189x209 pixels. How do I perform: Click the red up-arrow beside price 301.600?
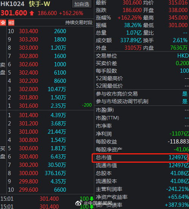pos(32,13)
